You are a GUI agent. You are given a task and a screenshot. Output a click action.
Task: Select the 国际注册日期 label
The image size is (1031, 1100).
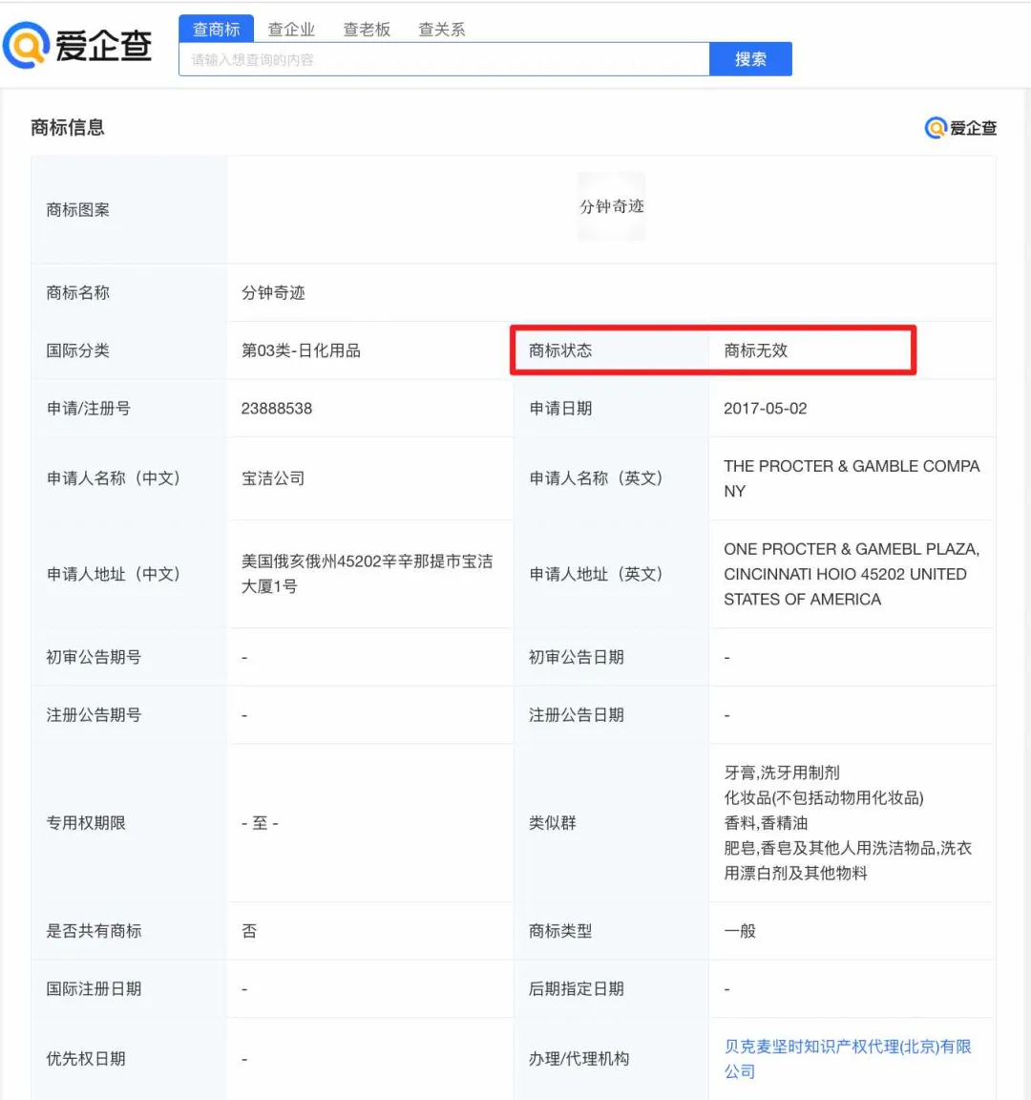coord(94,988)
